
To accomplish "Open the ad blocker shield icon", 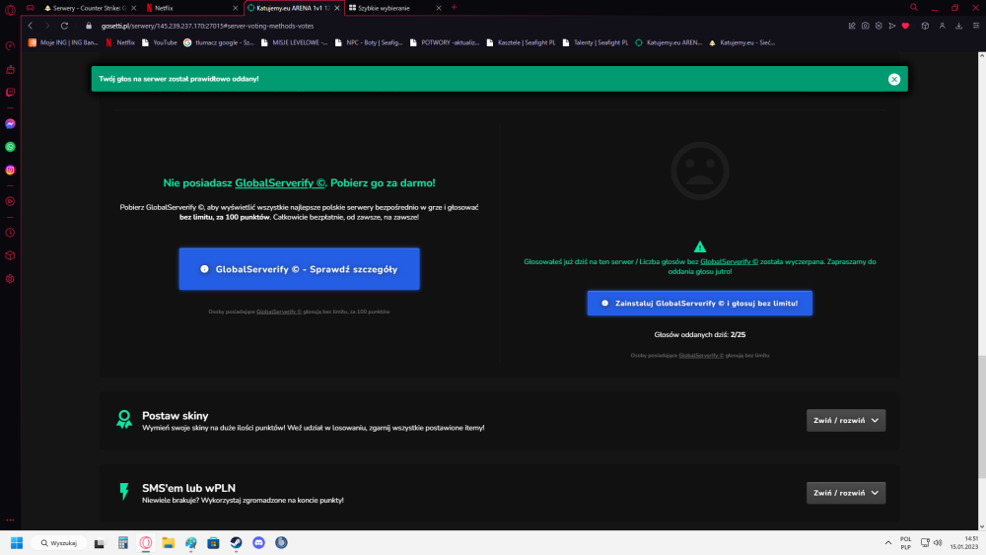I will point(879,26).
